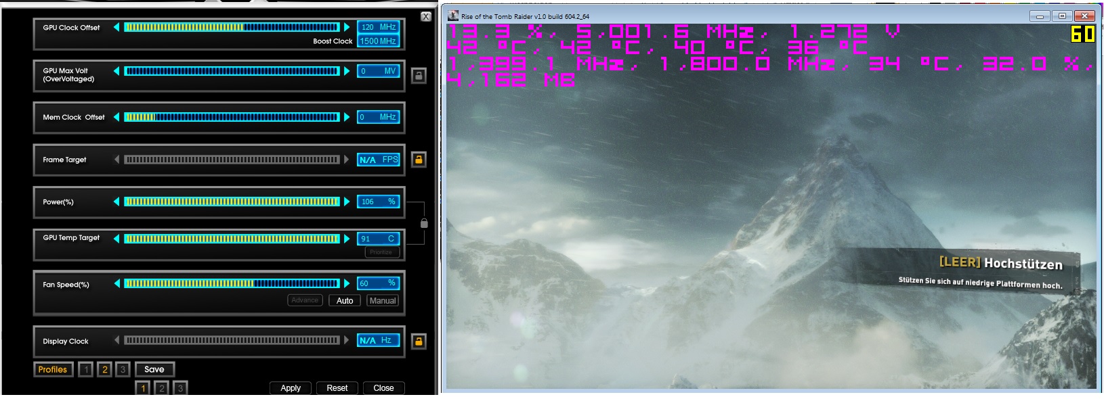The image size is (1104, 399).
Task: Close the tuning panel with X icon
Action: pyautogui.click(x=426, y=16)
